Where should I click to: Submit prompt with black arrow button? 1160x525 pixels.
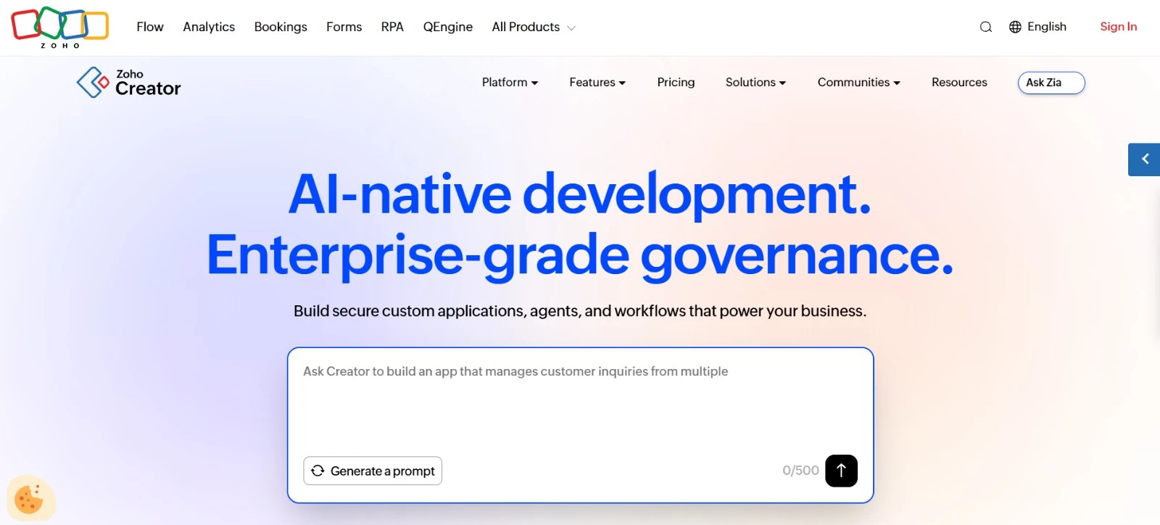[841, 471]
